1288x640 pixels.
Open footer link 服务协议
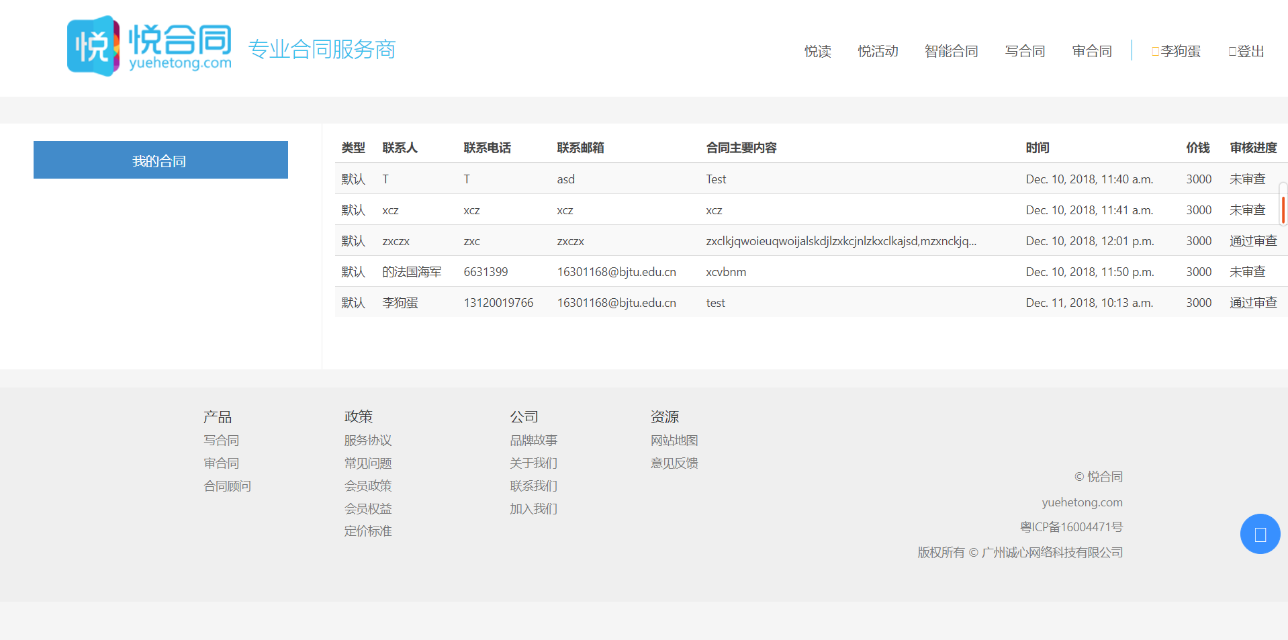coord(367,441)
